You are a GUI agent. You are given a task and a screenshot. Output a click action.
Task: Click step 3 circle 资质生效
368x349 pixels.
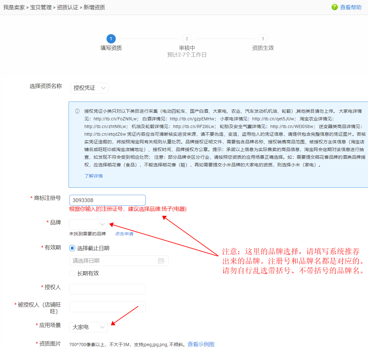pyautogui.click(x=263, y=39)
